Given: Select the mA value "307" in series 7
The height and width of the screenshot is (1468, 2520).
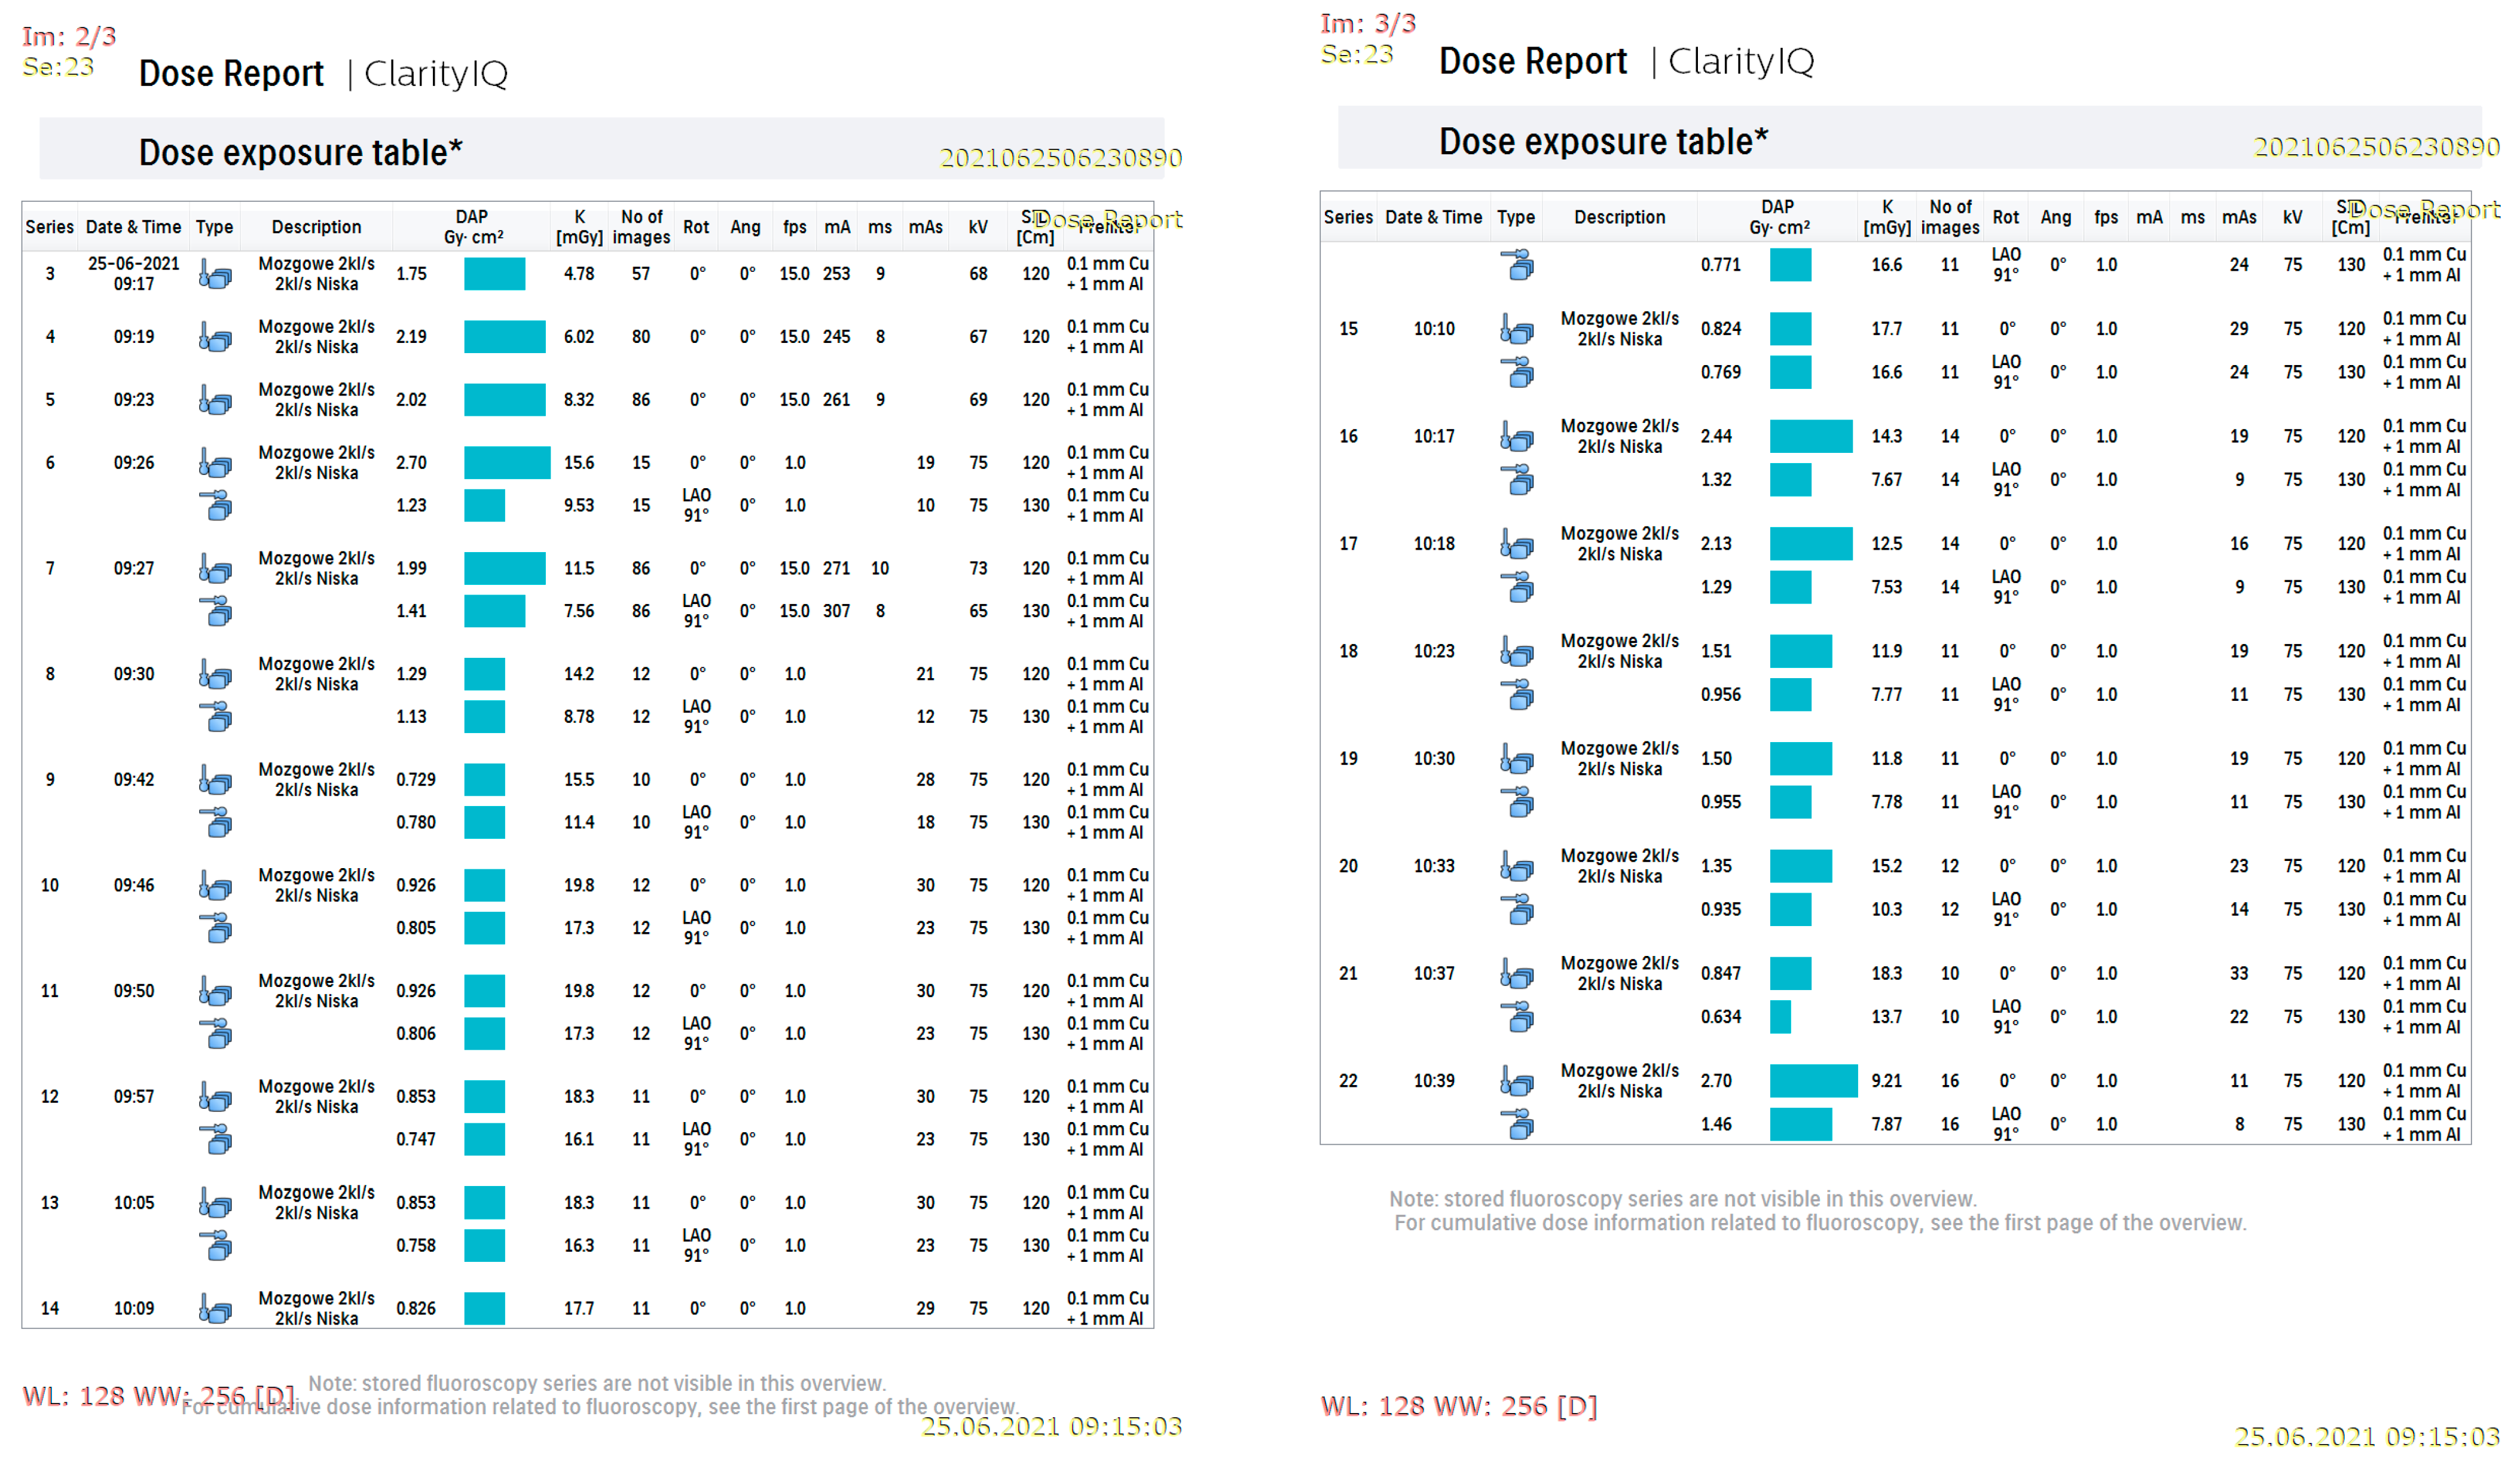Looking at the screenshot, I should pyautogui.click(x=837, y=611).
